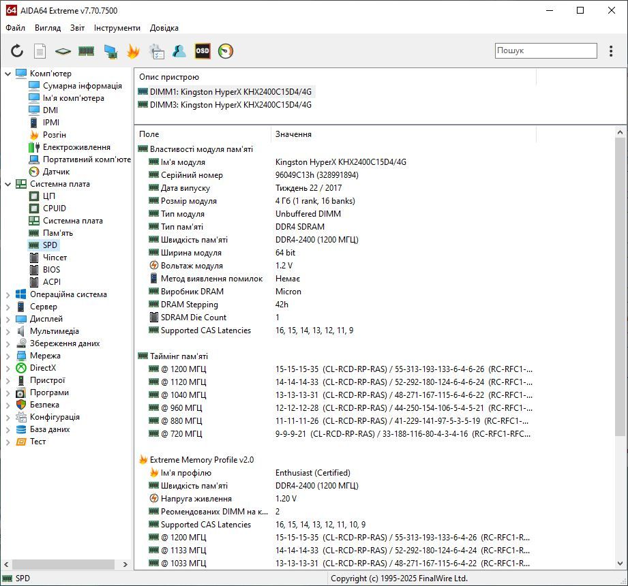628x586 pixels.
Task: Select the DirectX tree icon
Action: (21, 368)
